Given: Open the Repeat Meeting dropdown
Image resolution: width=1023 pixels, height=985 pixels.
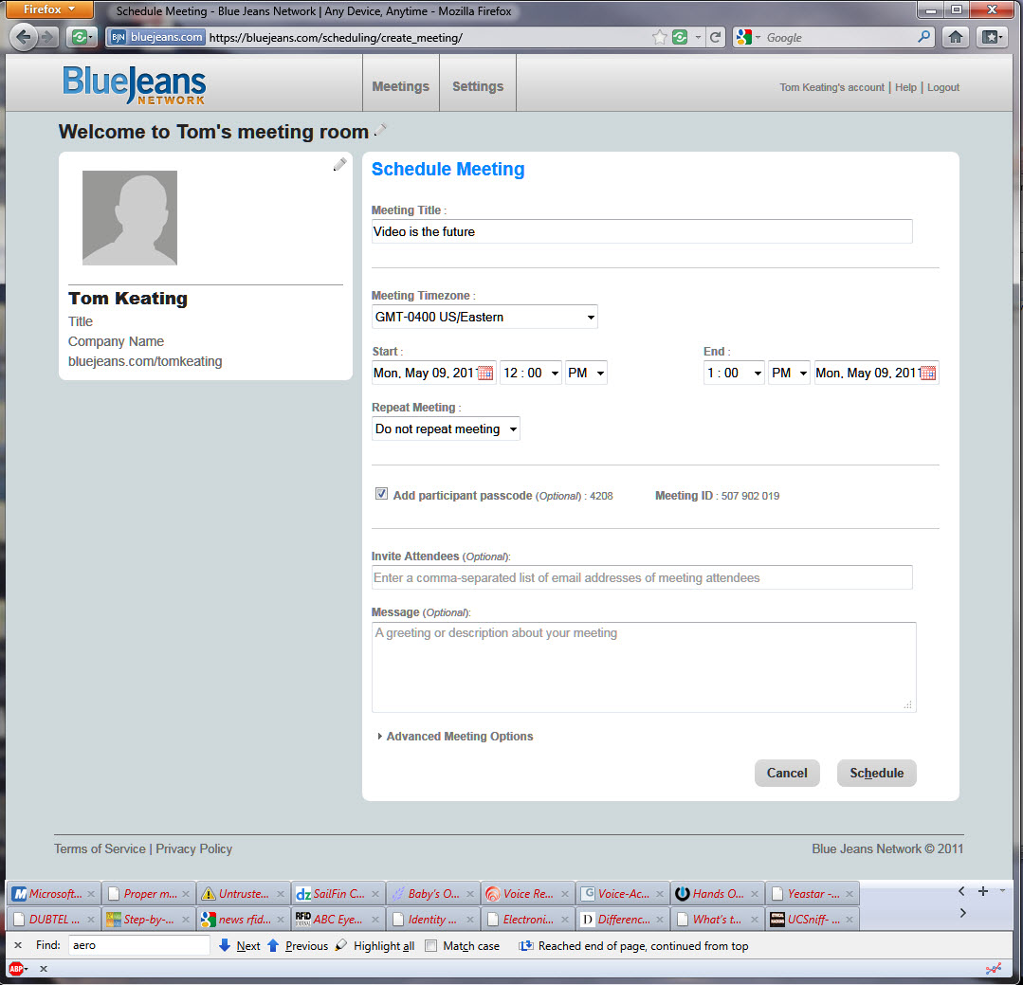Looking at the screenshot, I should pyautogui.click(x=446, y=429).
